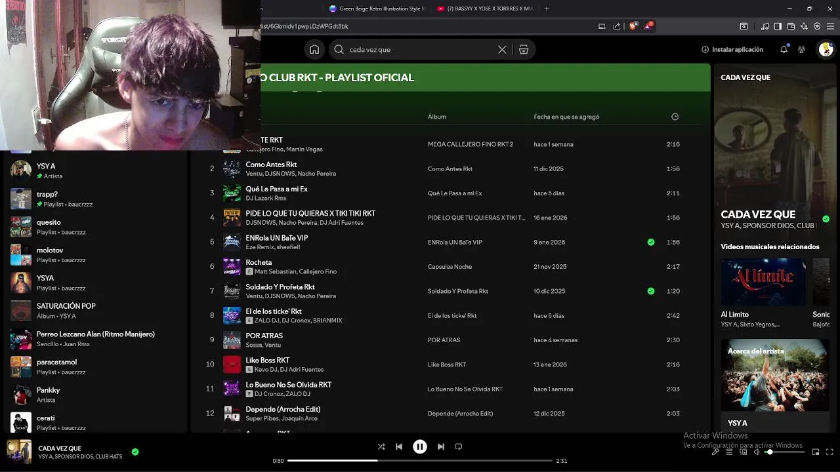Viewport: 840px width, 472px height.
Task: Skip to previous track
Action: (399, 446)
